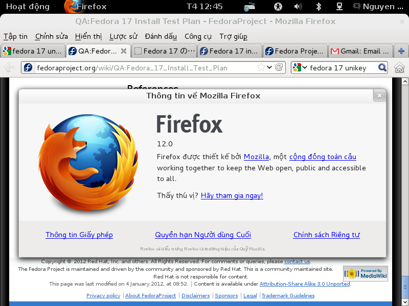Open Attribution-Share Alike 3.0 Unported link
This screenshot has height=306, width=409.
(x=305, y=284)
